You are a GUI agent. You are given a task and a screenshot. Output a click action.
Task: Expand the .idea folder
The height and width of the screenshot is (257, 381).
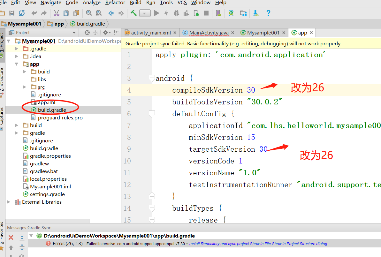pyautogui.click(x=16, y=57)
